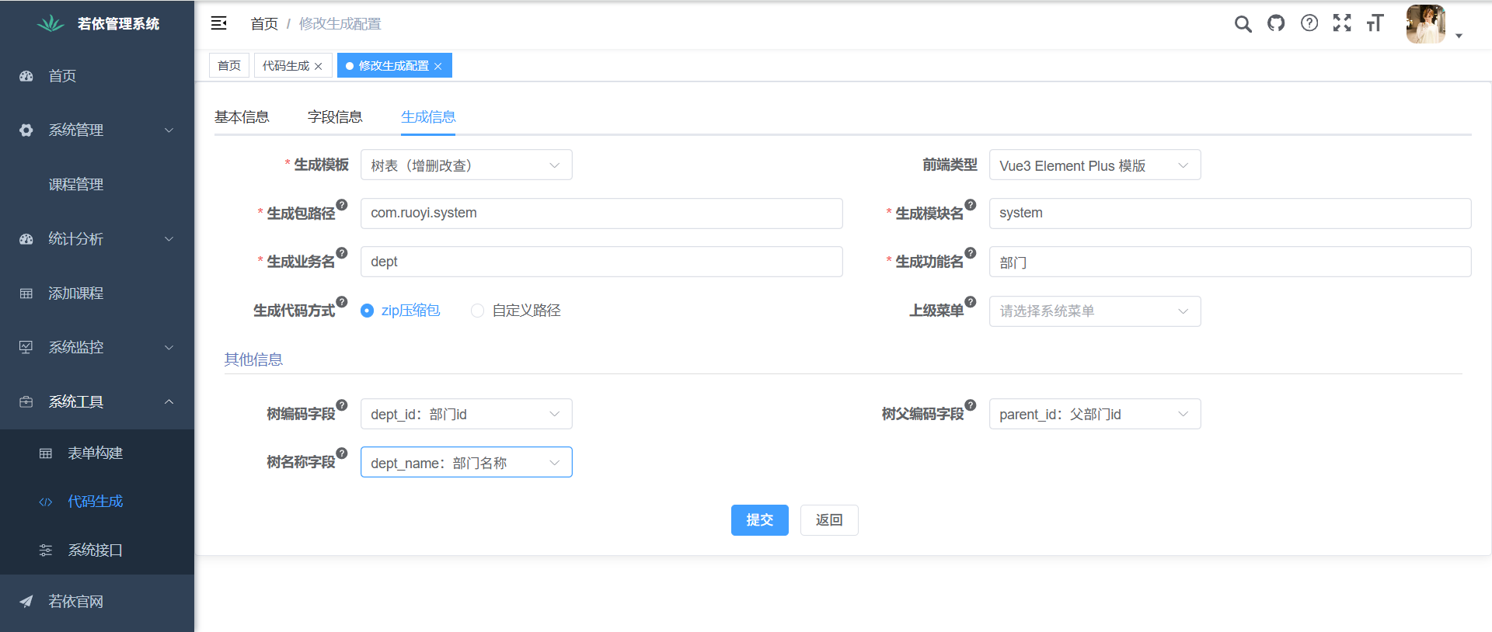Open the 生成模板 dropdown
The height and width of the screenshot is (632, 1492).
(x=466, y=165)
